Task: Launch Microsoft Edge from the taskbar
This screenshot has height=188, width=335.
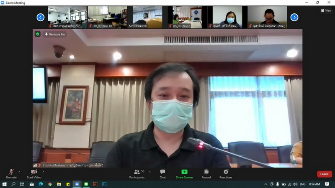Action: (x=41, y=184)
